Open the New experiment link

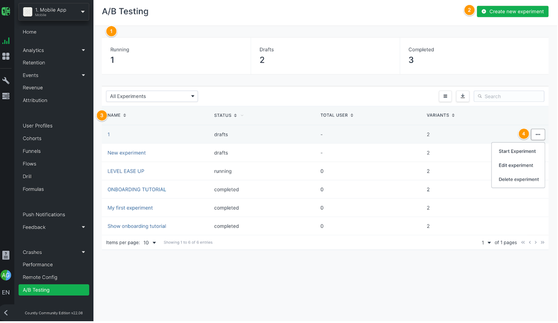coord(126,153)
